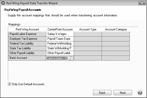Image resolution: width=147 pixels, height=98 pixels.
Task: Click the CenterPoint Account column header
Action: 60,29
